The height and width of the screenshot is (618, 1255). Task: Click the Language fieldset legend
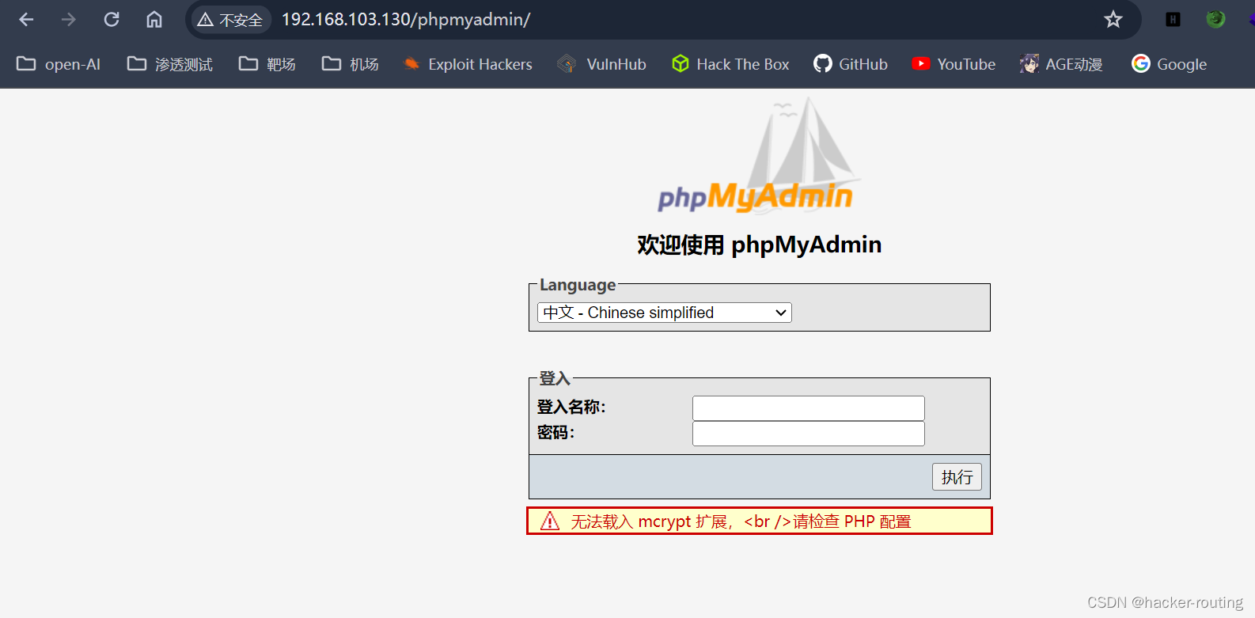coord(578,285)
